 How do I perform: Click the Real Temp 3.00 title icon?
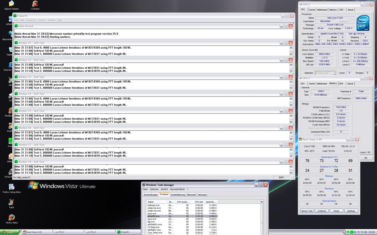coord(300,139)
